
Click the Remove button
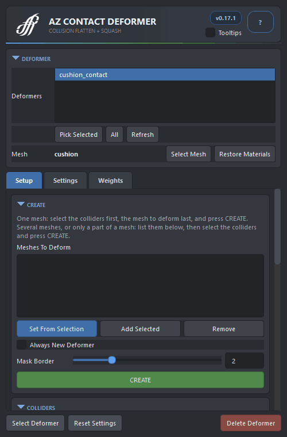(x=224, y=329)
